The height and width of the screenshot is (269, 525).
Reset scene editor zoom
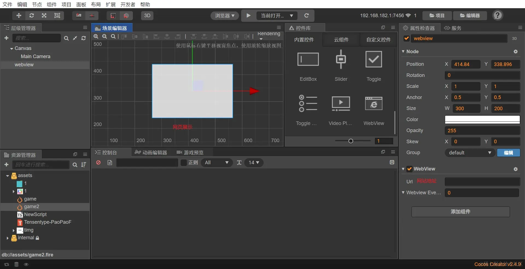pyautogui.click(x=113, y=36)
